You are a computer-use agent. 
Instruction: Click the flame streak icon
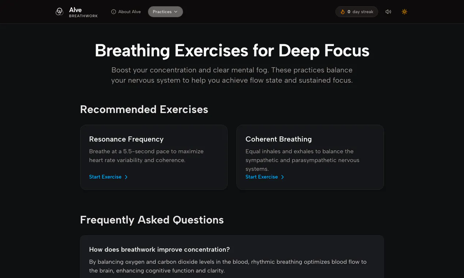[343, 12]
